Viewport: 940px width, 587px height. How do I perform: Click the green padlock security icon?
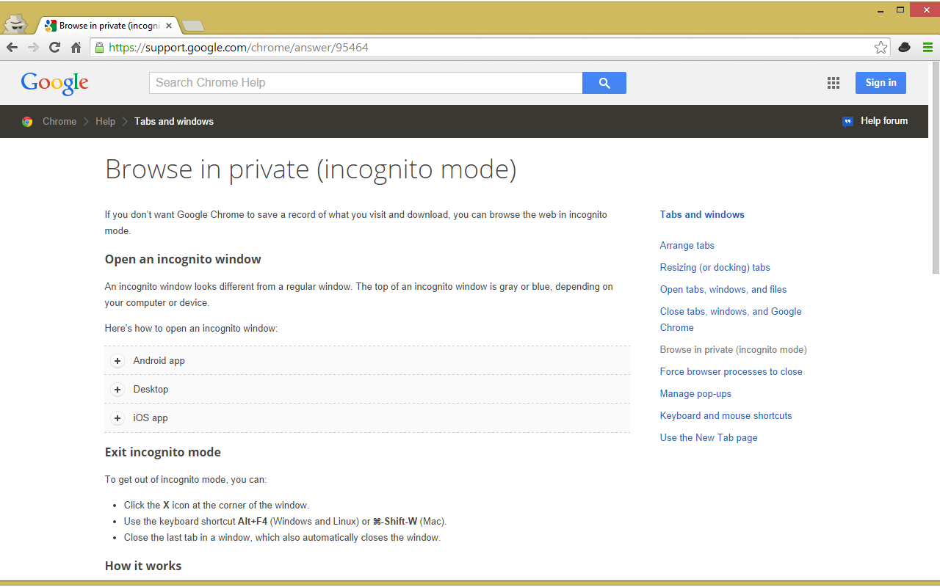(x=99, y=48)
